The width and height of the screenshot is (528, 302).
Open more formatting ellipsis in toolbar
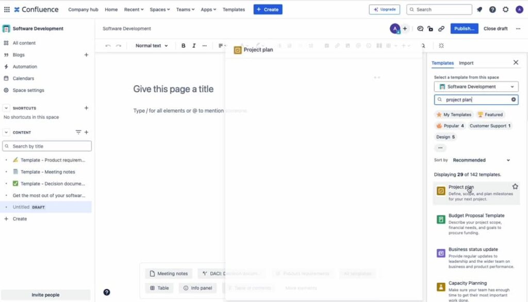coord(204,46)
